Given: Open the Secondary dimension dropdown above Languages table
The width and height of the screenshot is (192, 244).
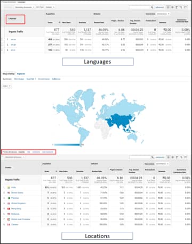Looking at the screenshot, I should click(25, 7).
